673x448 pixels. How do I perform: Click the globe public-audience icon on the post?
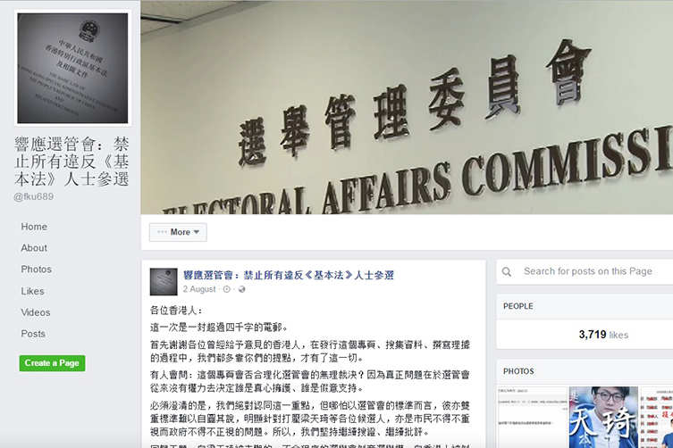coord(241,289)
